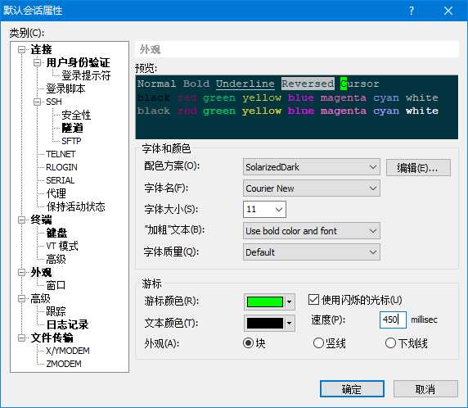Select 跟踪 in the tree
The width and height of the screenshot is (468, 408).
56,311
